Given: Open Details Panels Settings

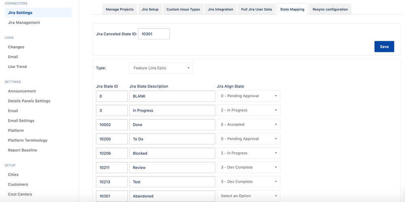Looking at the screenshot, I should tap(29, 101).
